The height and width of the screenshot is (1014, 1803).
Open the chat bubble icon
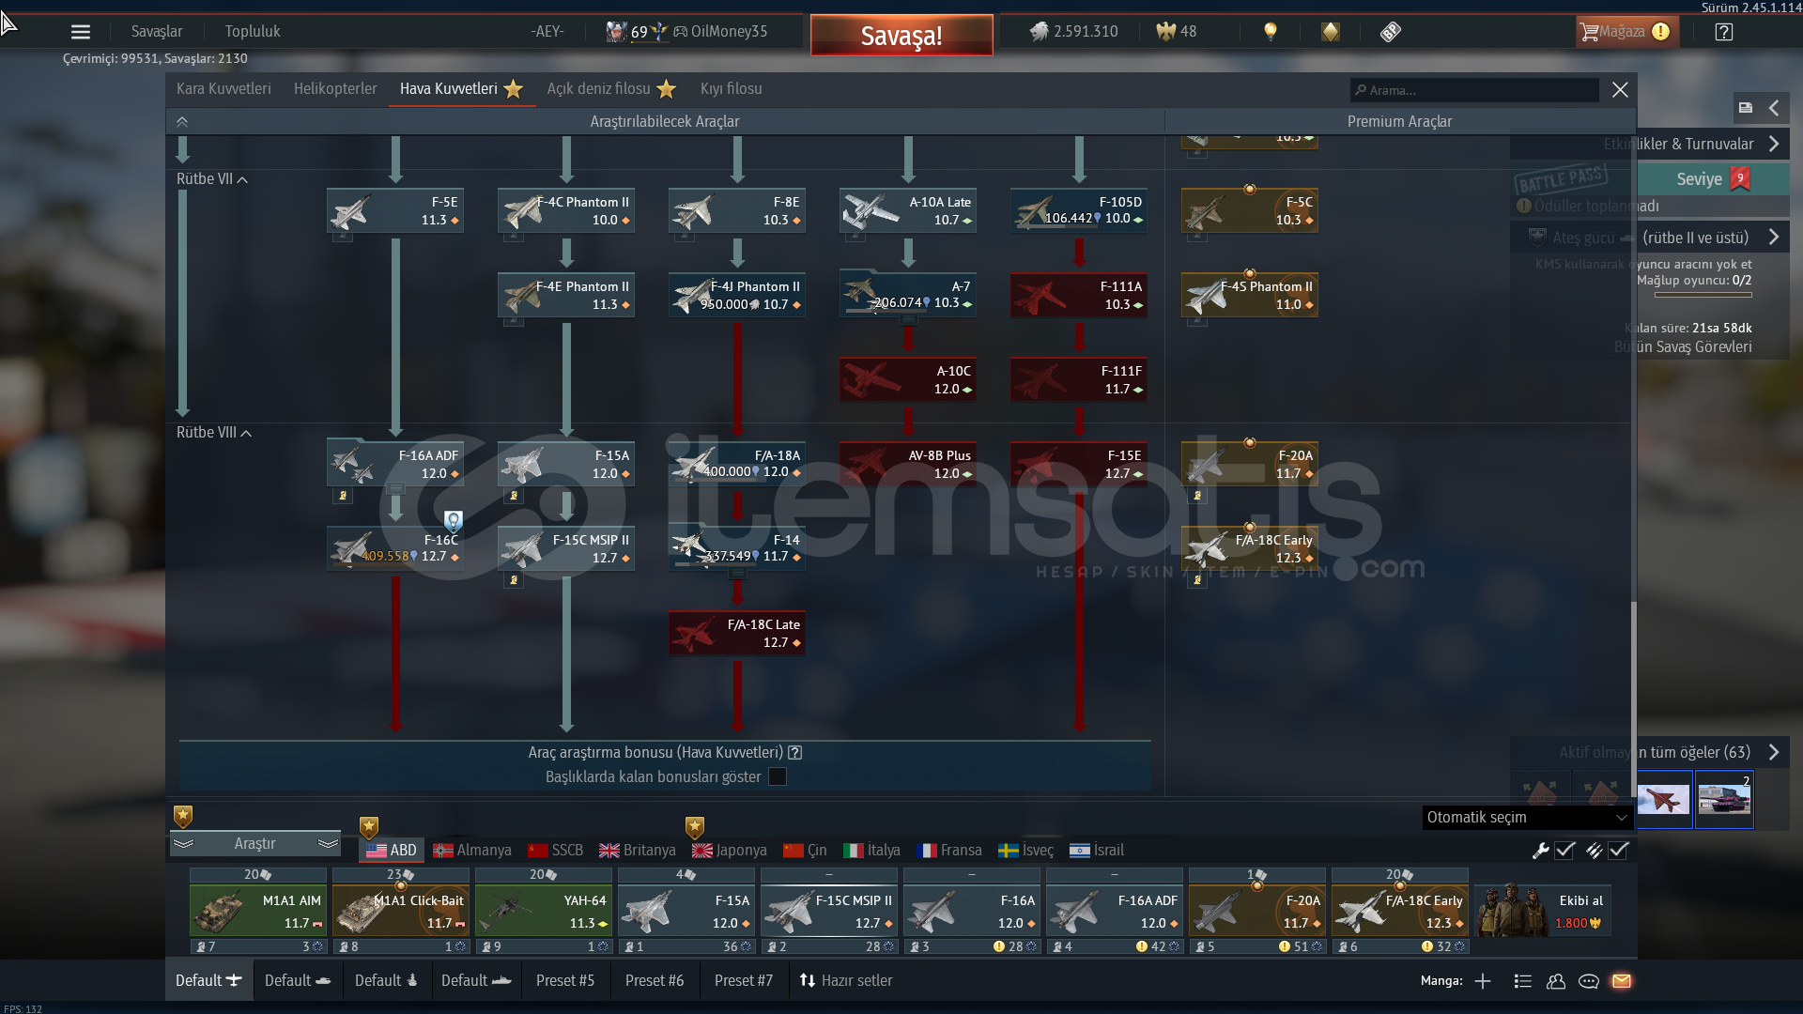1589,981
